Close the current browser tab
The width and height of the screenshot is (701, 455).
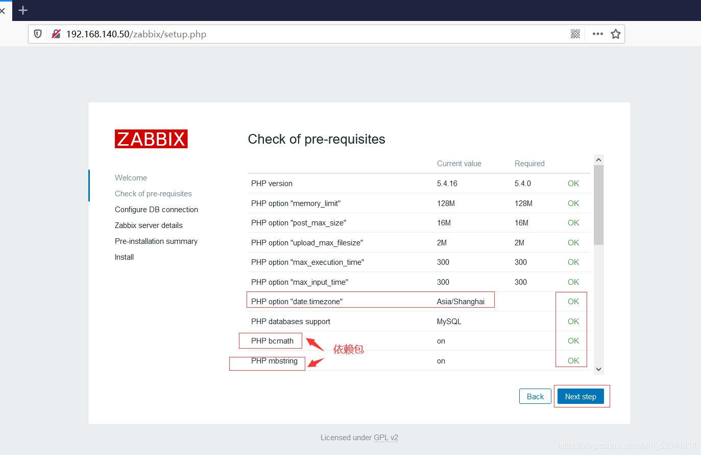coord(3,10)
